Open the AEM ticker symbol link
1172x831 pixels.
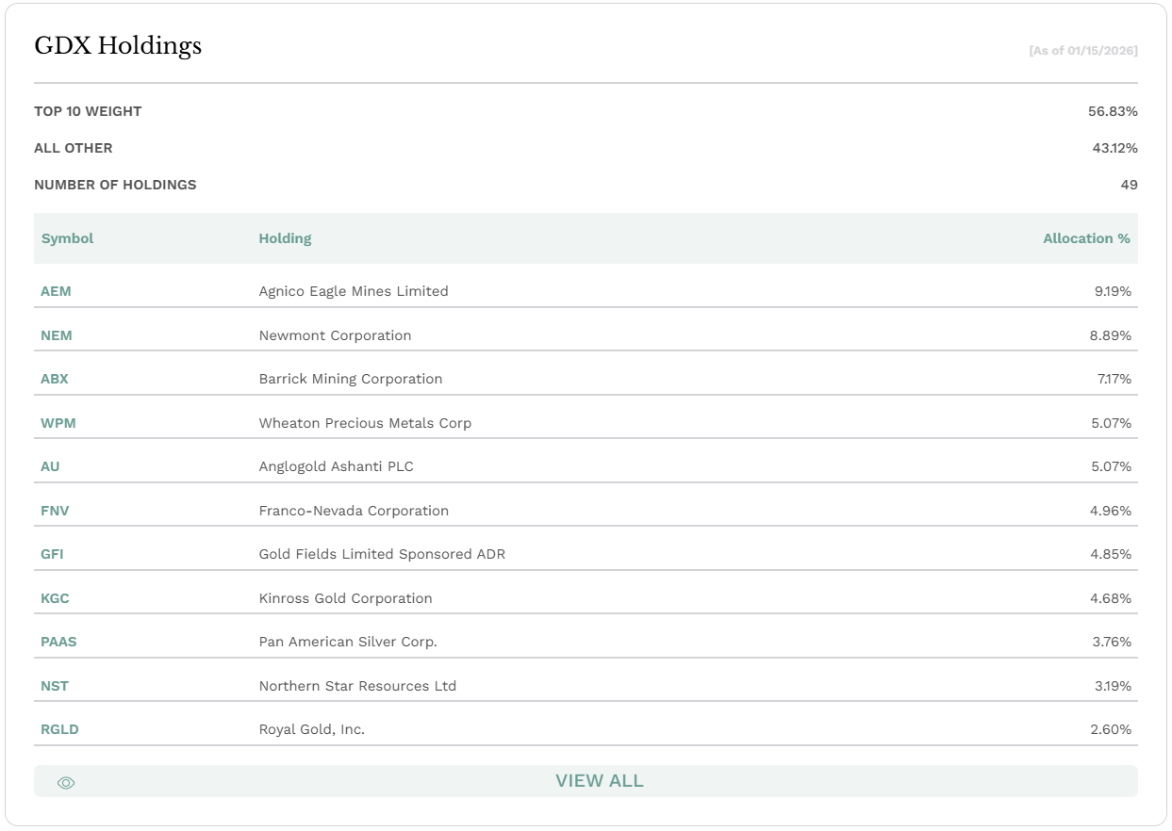pyautogui.click(x=56, y=291)
